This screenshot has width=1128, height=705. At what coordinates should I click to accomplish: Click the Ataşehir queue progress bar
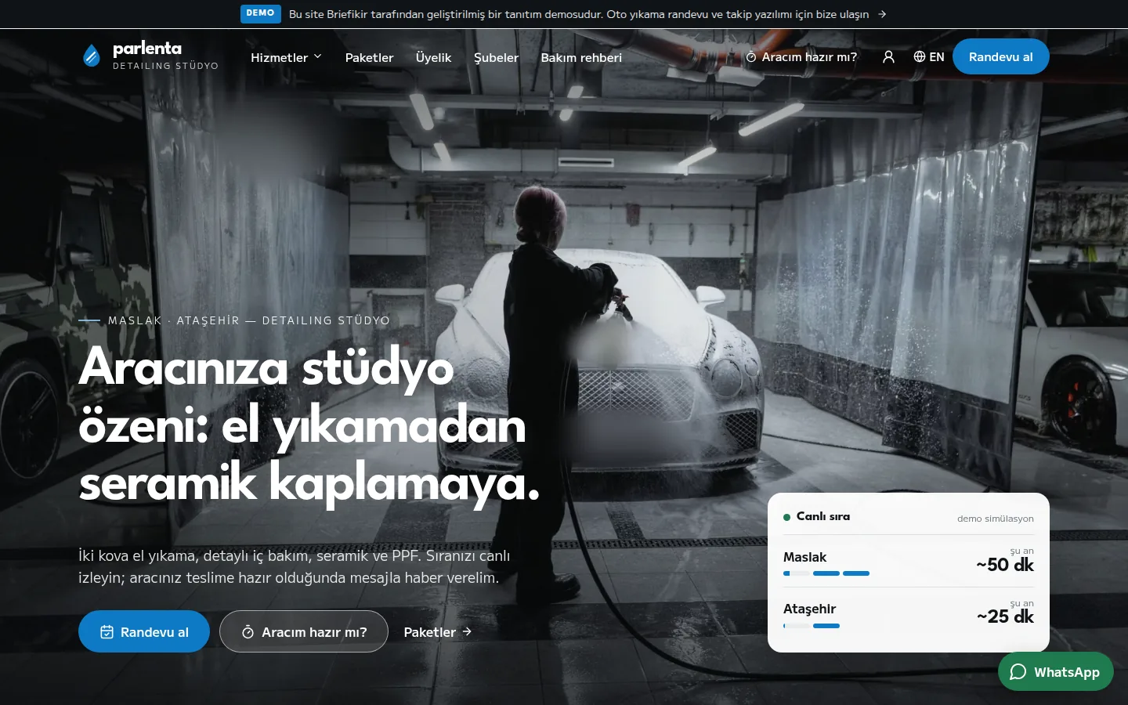(812, 626)
